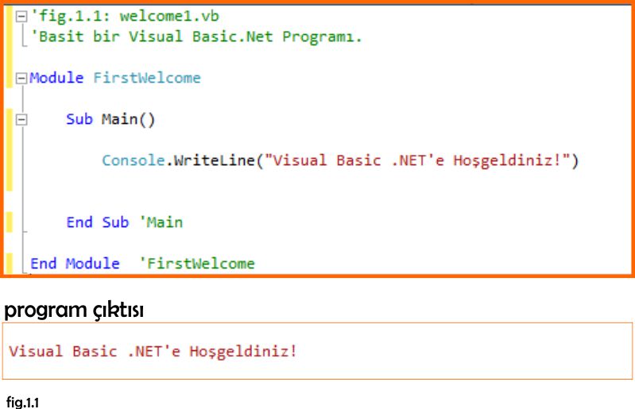Click the 'Main comment after End Sub

pos(161,222)
